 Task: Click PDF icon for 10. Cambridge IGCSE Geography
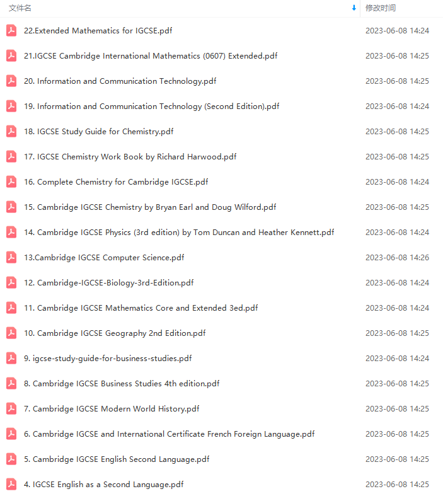coord(11,333)
